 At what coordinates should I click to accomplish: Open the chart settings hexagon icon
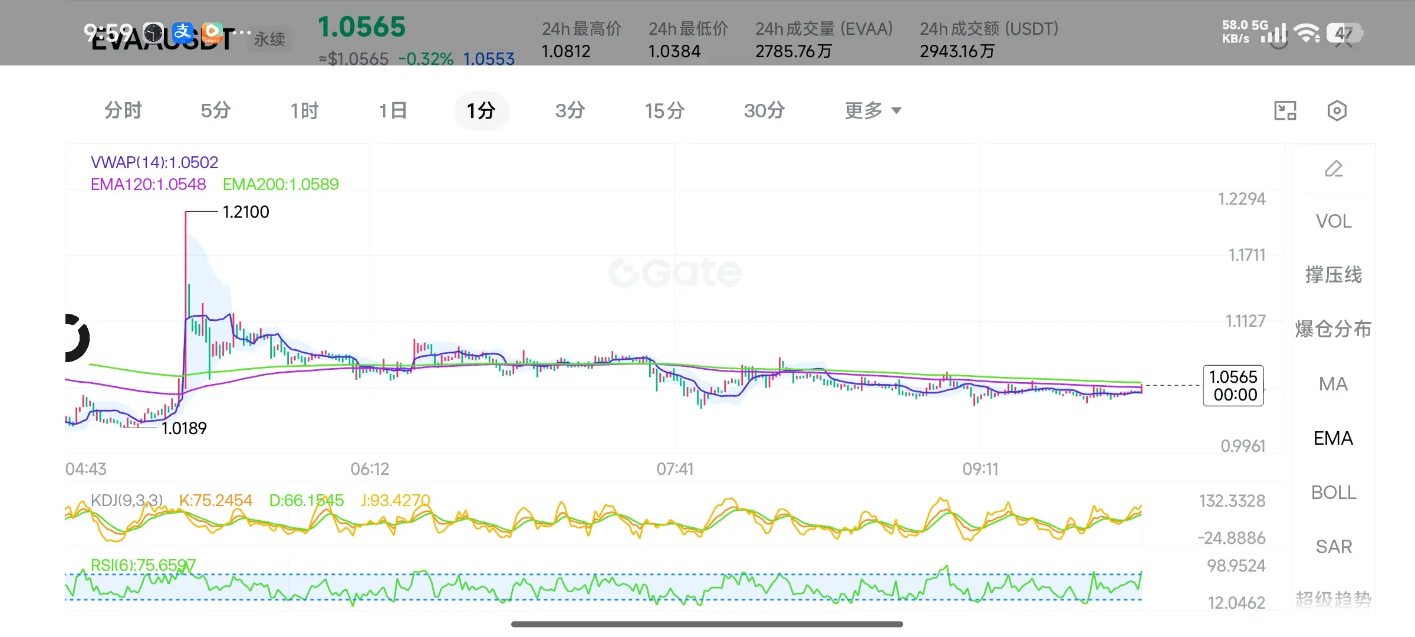[x=1337, y=110]
